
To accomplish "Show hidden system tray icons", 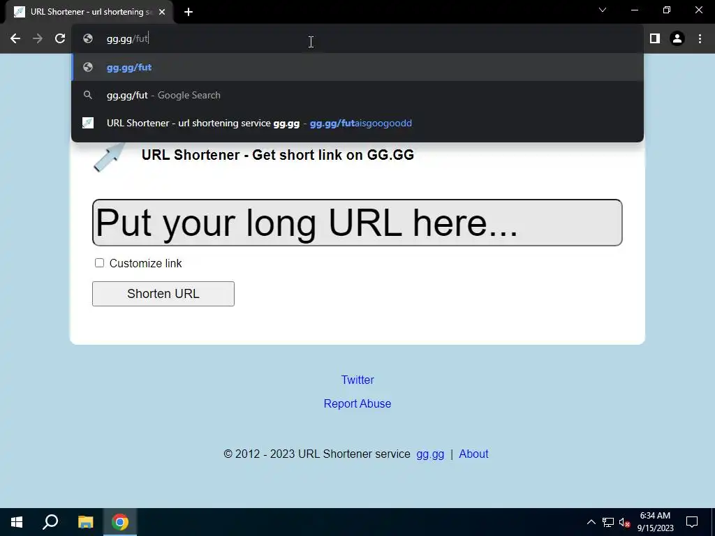I will [591, 522].
